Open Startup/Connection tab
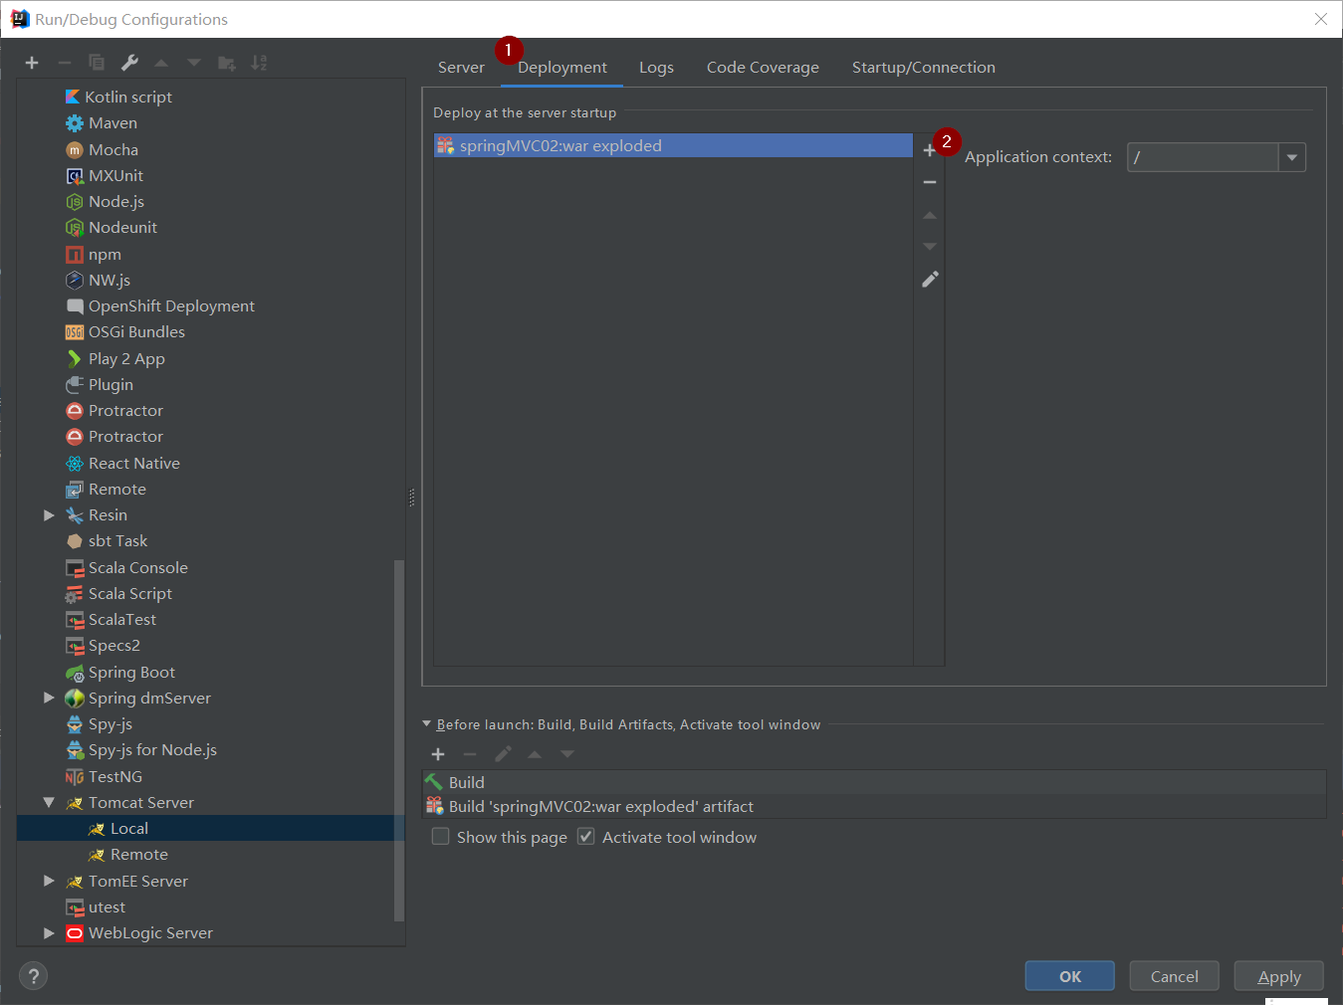Image resolution: width=1343 pixels, height=1005 pixels. [x=923, y=68]
